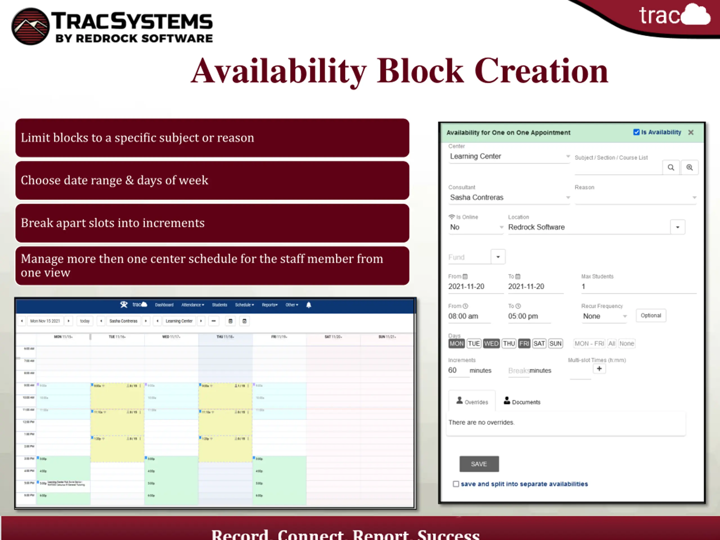Viewport: 720px width, 540px height.
Task: Click the calendar icon button in the schedule toolbar
Action: pyautogui.click(x=230, y=321)
